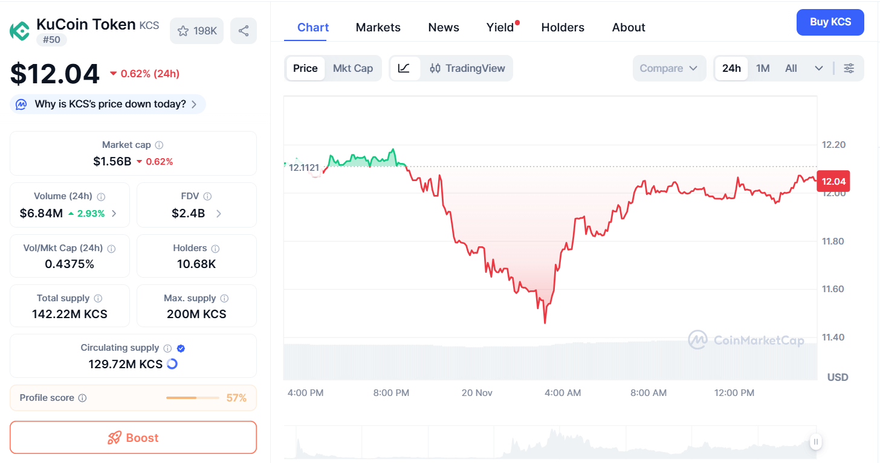
Task: Click the chart range slider handle
Action: [816, 442]
